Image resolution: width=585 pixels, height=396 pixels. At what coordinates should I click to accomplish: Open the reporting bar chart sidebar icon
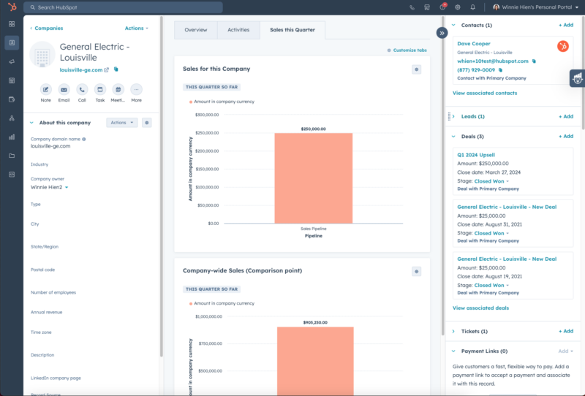pos(12,137)
